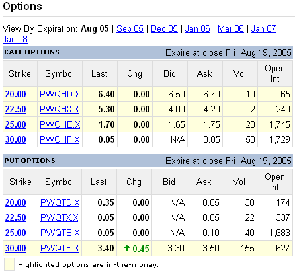Screen dimensions: 295x273
Task: Click ask value 0.10 in puts
Action: point(211,233)
